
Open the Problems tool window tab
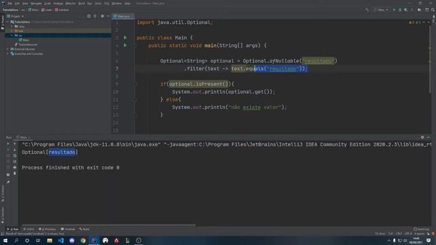pyautogui.click(x=47, y=229)
